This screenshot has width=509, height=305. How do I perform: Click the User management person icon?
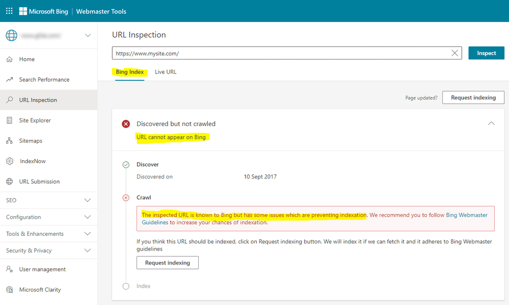(x=9, y=269)
